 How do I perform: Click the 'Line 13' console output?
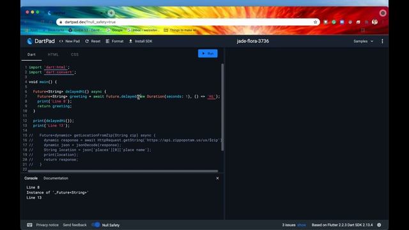(34, 197)
